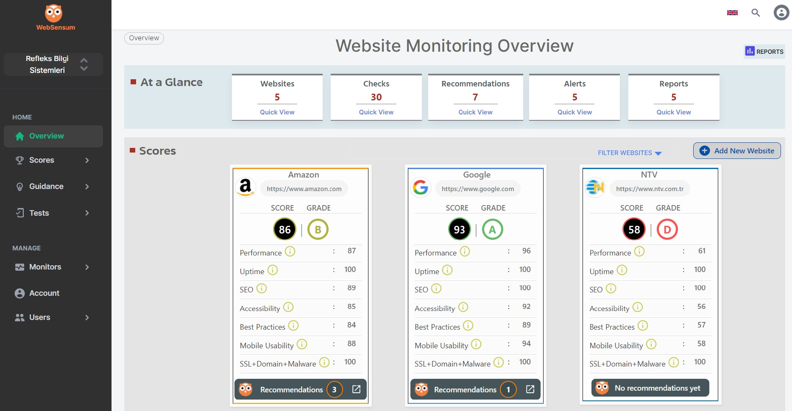
Task: Open Quick View under Alerts
Action: click(574, 112)
